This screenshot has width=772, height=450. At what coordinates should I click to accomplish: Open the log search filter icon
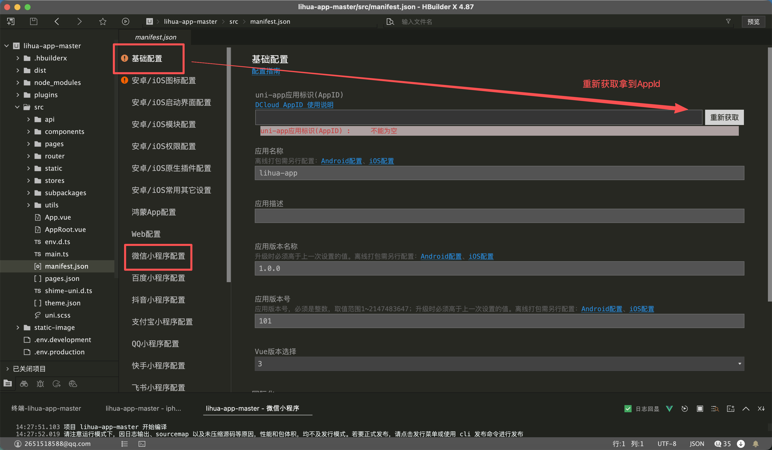point(715,409)
